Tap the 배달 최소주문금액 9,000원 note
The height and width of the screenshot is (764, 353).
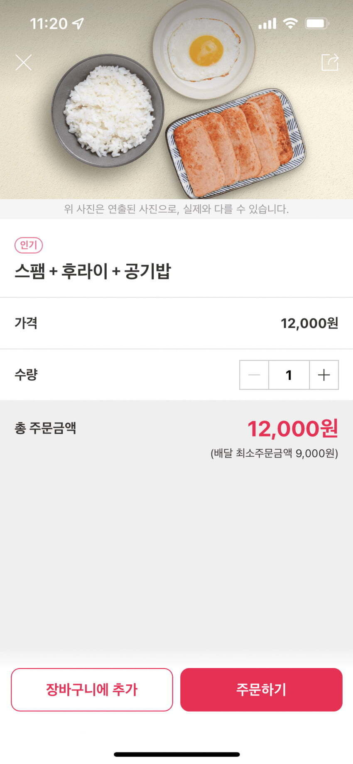tap(274, 453)
